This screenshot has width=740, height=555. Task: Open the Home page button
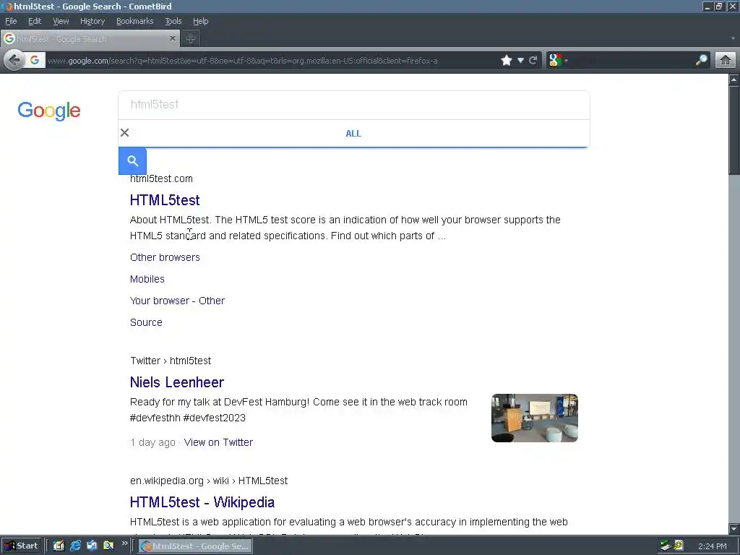click(726, 61)
